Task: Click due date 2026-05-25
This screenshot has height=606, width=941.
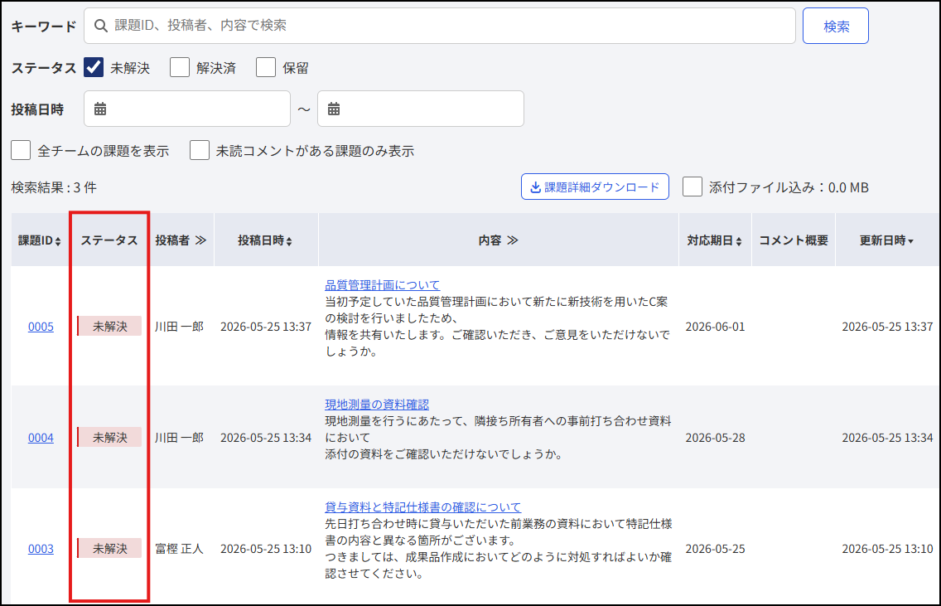Action: [716, 549]
